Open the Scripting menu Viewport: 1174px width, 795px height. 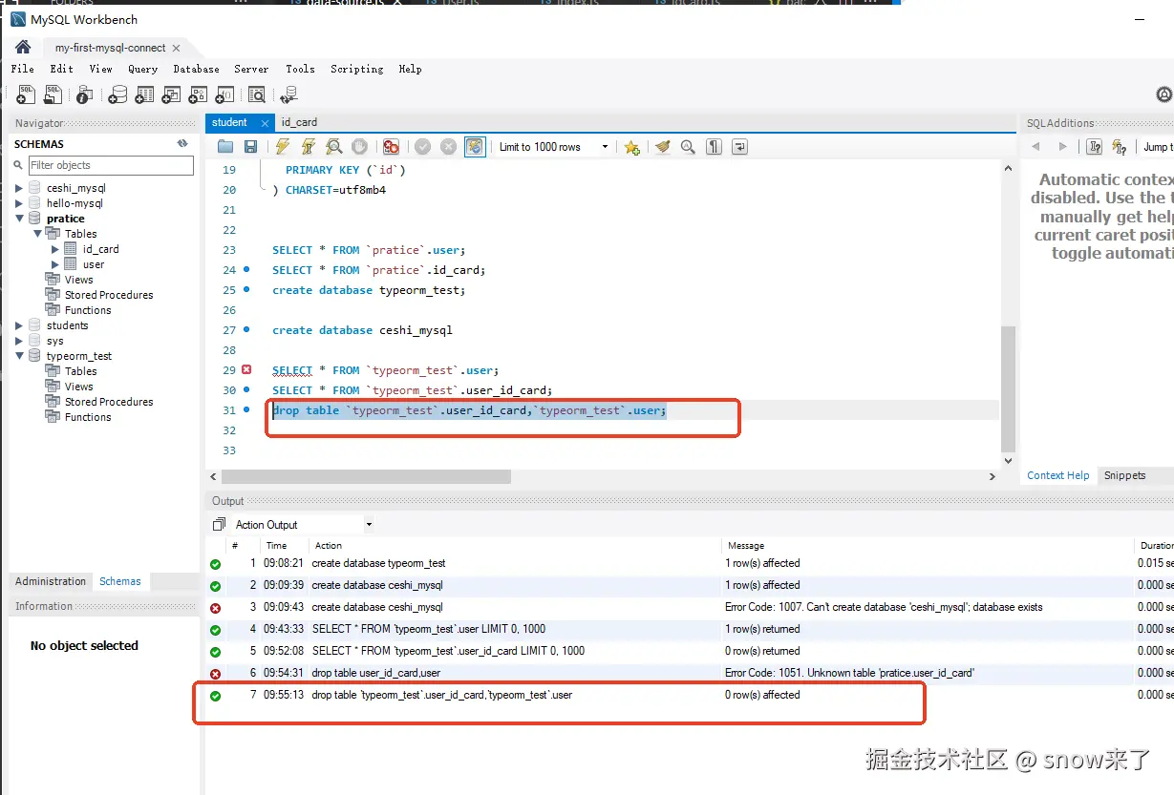(356, 69)
